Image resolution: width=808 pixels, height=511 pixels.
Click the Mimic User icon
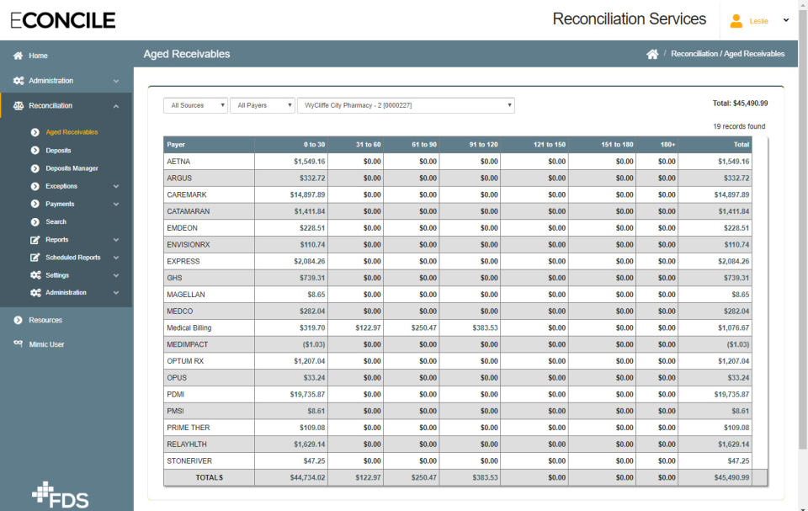(x=17, y=343)
